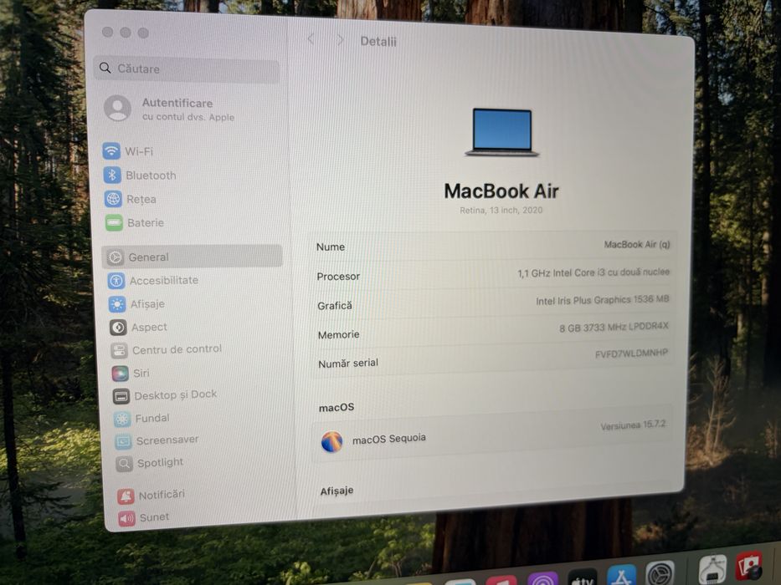The image size is (781, 585).
Task: Open Bluetooth settings in the sidebar
Action: tap(140, 175)
